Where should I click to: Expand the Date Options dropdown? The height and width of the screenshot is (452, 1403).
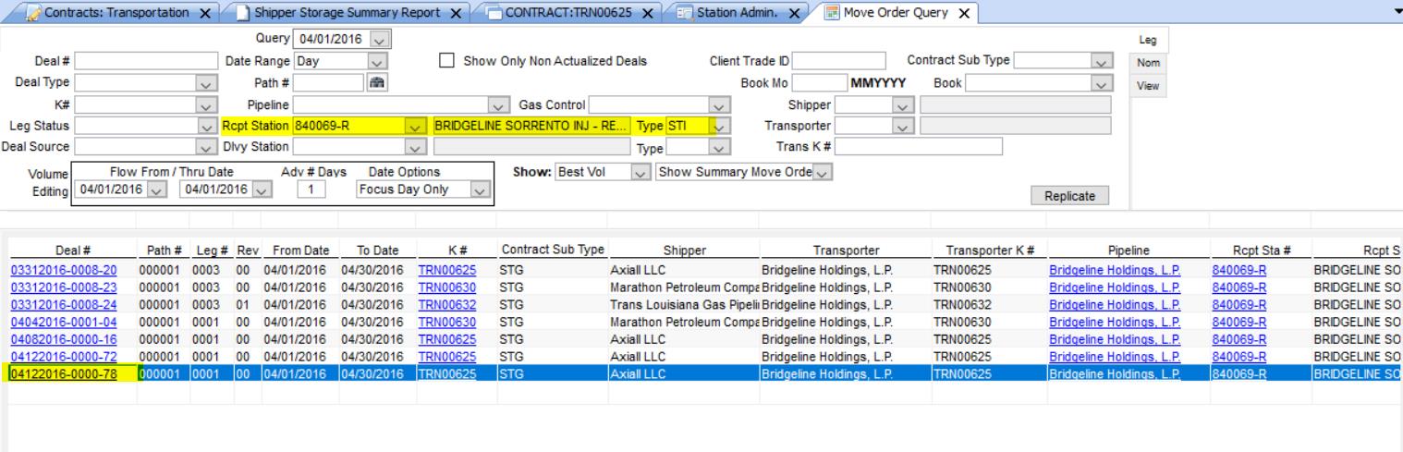478,189
